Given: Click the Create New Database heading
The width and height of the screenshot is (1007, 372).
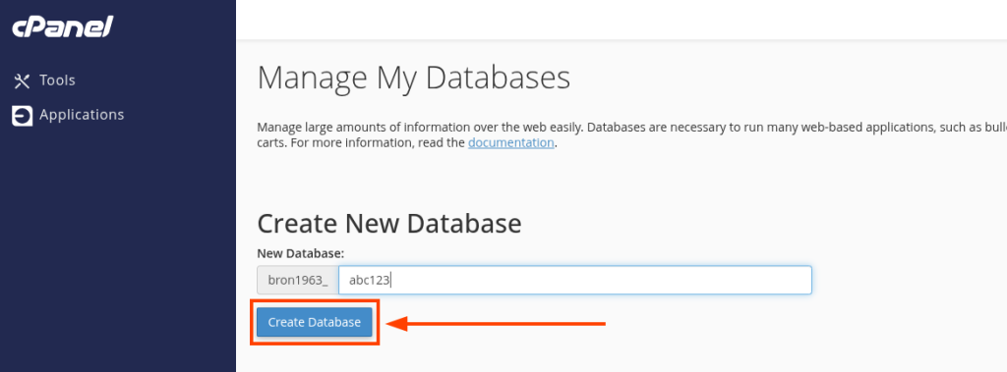Looking at the screenshot, I should [389, 223].
